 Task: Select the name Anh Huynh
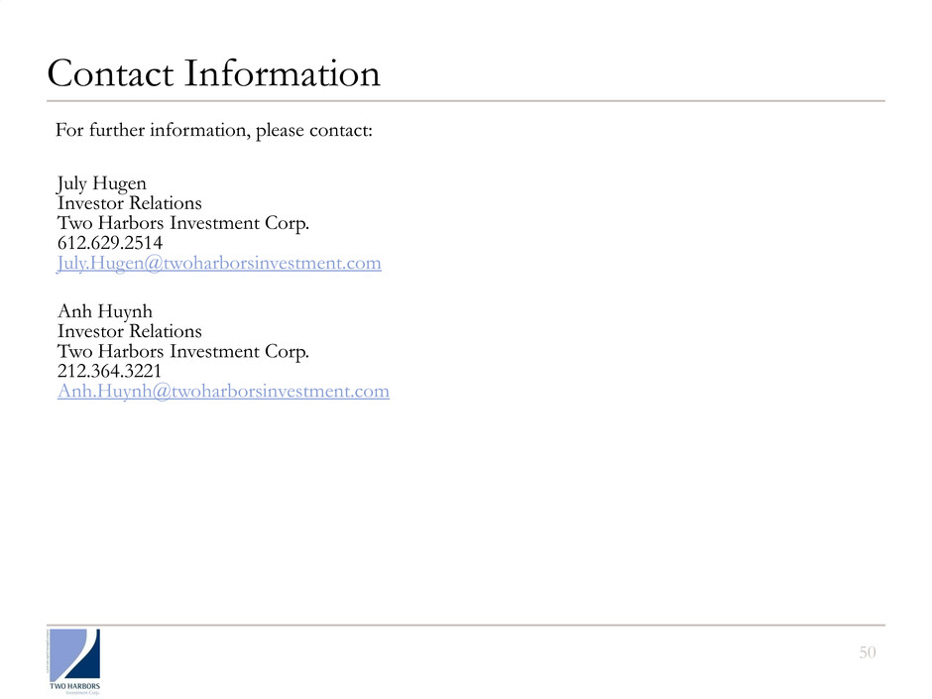click(105, 311)
